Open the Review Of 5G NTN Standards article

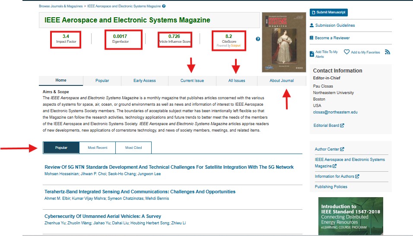[169, 167]
